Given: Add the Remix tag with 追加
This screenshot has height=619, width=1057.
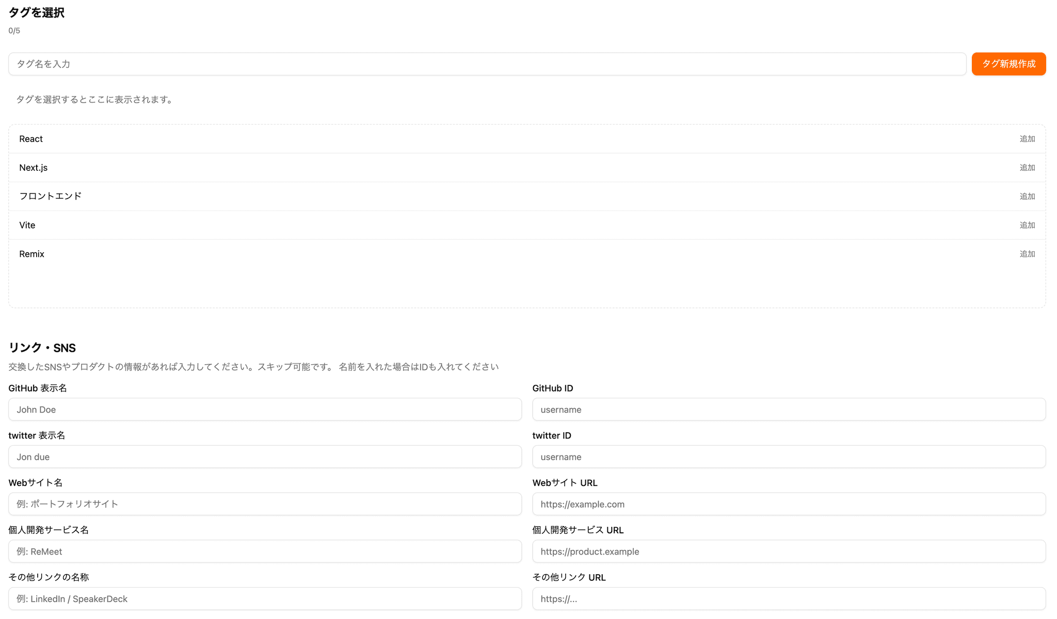Looking at the screenshot, I should (1027, 254).
